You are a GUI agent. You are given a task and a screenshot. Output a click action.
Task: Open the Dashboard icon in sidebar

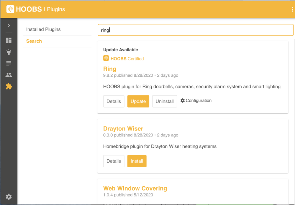[x=9, y=40]
